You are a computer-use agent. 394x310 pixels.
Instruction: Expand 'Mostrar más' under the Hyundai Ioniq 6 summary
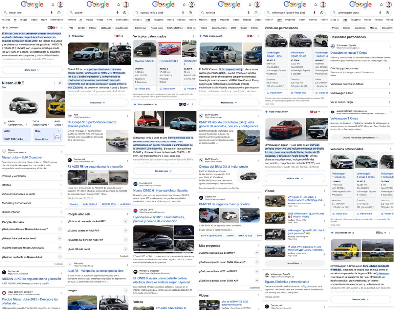tap(164, 171)
